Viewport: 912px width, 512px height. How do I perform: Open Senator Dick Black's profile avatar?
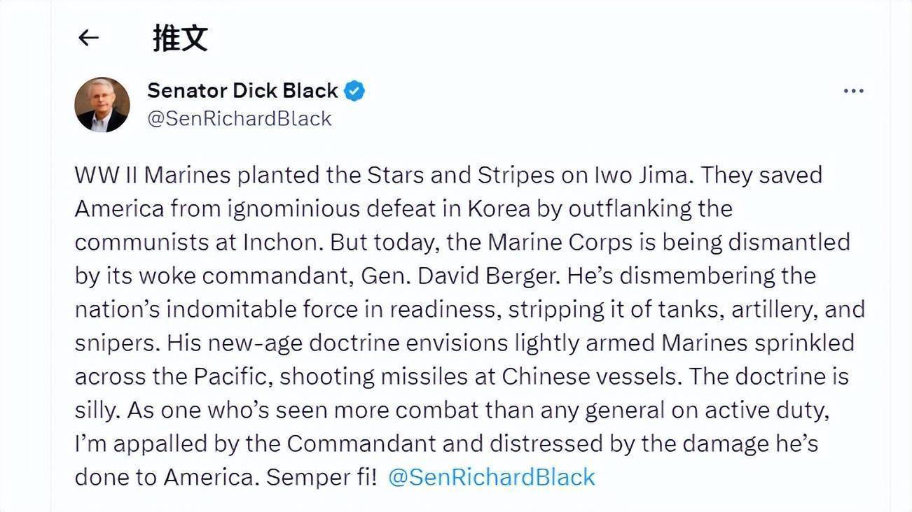(102, 105)
